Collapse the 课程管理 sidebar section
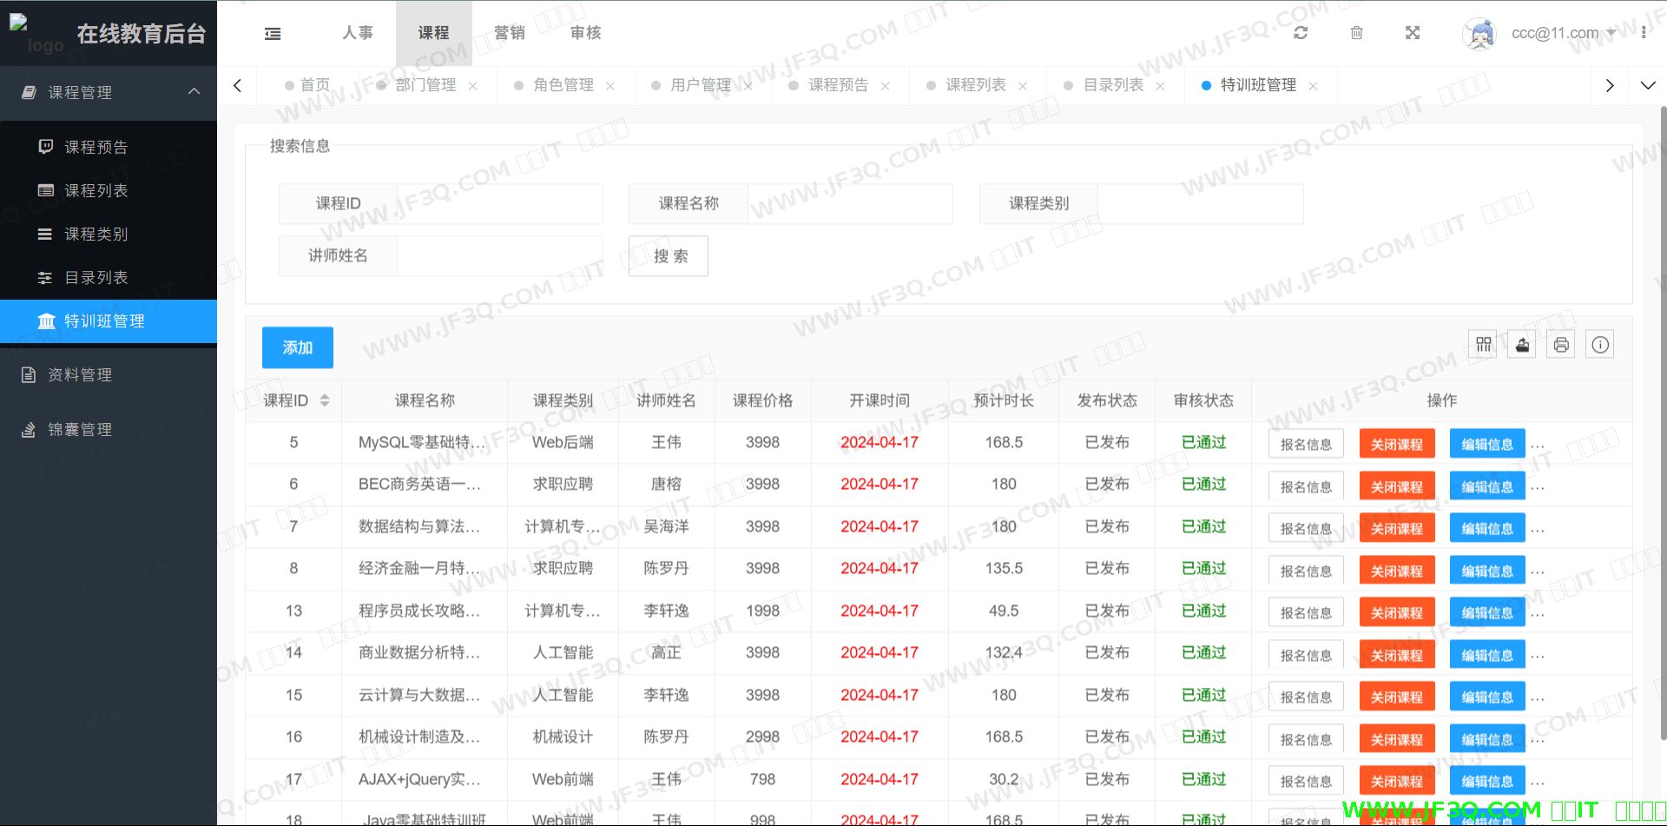The width and height of the screenshot is (1667, 826). (x=194, y=92)
